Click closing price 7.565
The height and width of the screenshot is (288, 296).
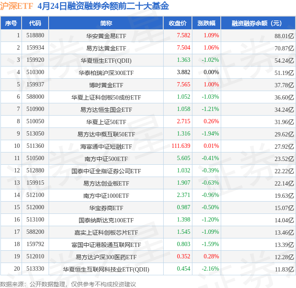coord(184,85)
